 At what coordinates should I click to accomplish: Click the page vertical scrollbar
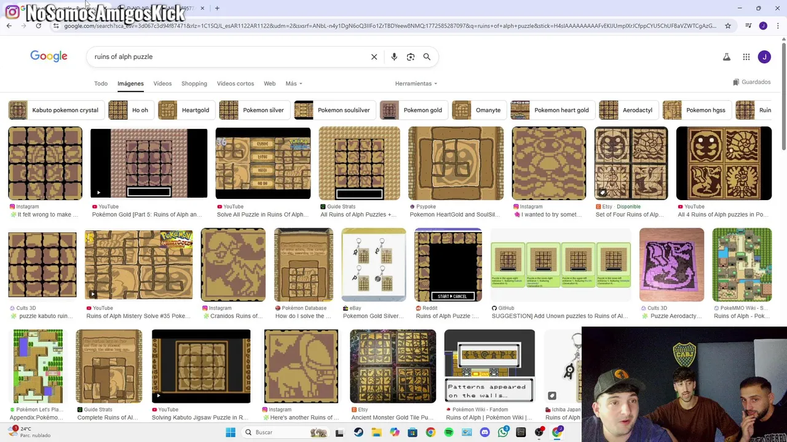point(783,95)
